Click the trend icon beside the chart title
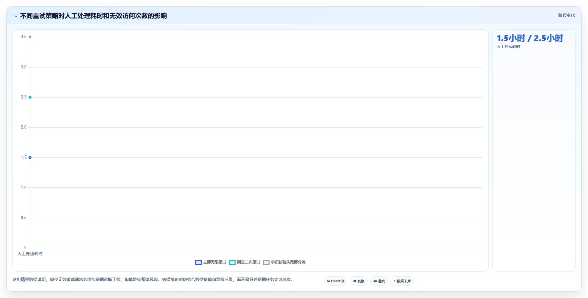Viewport: 588px width, 298px height. [15, 16]
